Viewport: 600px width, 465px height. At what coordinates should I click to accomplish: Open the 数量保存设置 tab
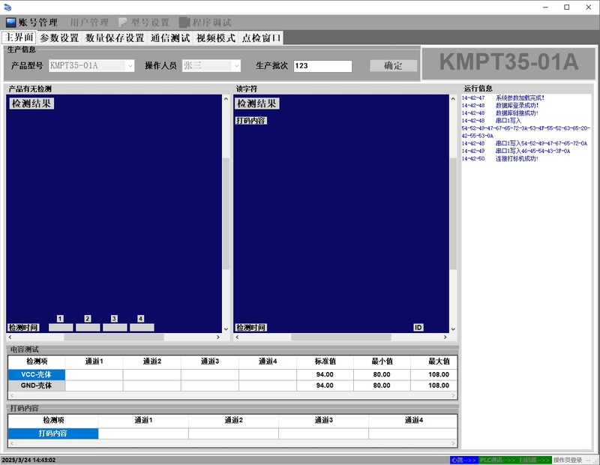click(115, 38)
